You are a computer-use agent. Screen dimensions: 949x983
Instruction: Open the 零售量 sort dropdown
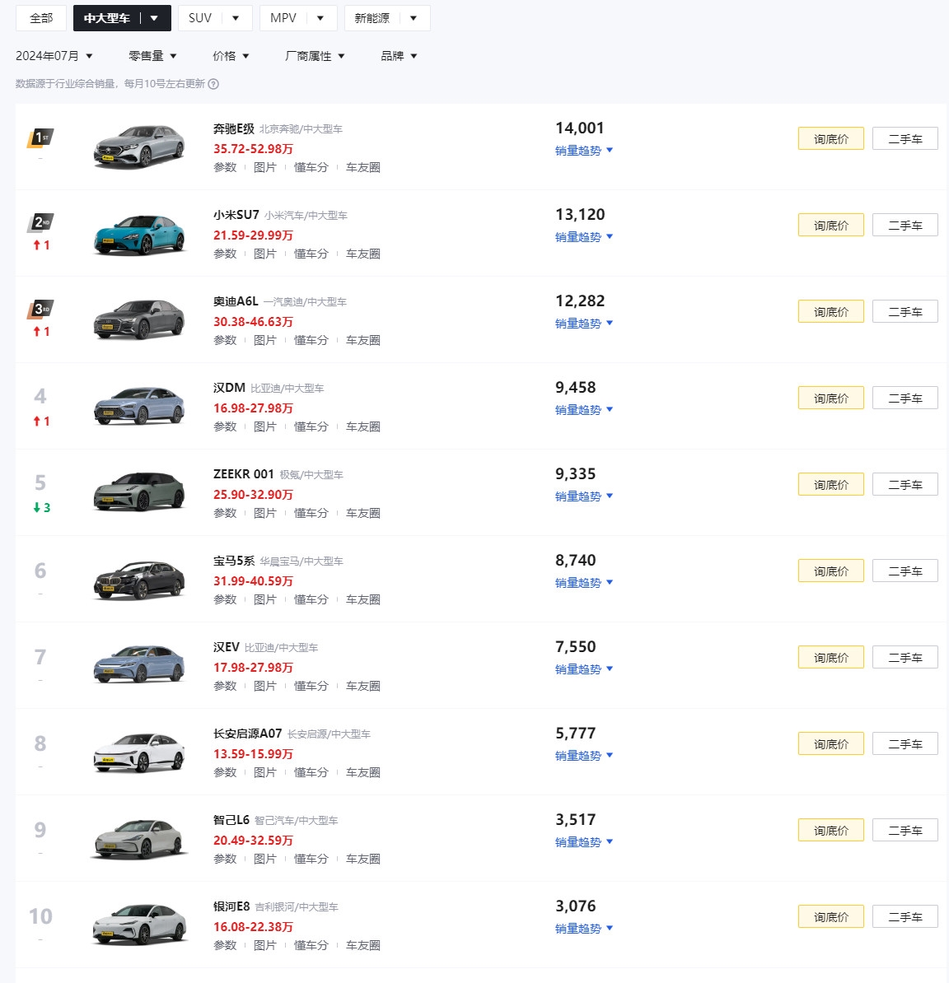(152, 56)
